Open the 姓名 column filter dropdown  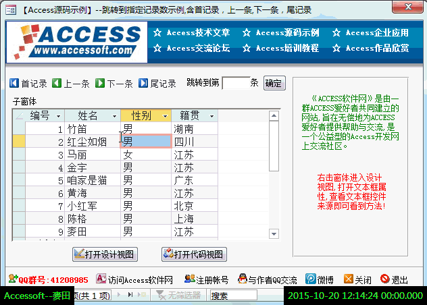(115, 116)
